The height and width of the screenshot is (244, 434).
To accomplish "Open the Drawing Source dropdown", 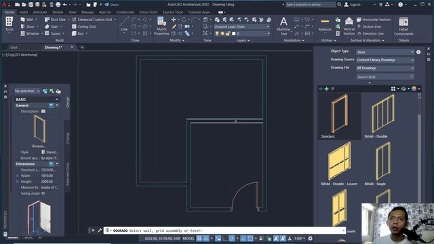I will point(385,60).
